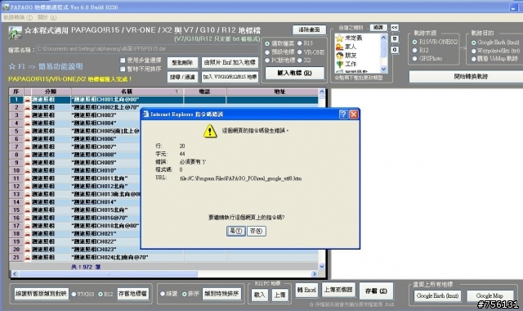Image resolution: width=523 pixels, height=311 pixels.
Task: Click speed camera icon in row 21
Action: (27, 257)
